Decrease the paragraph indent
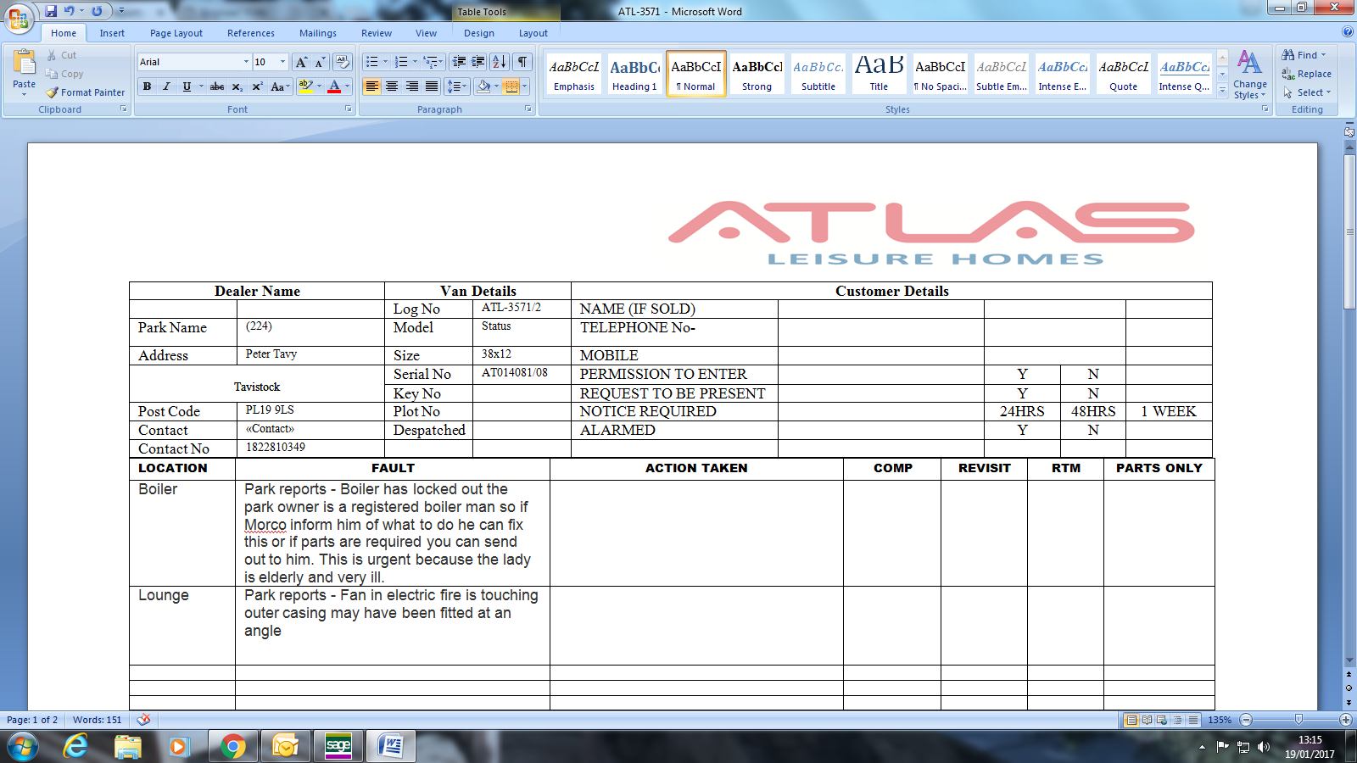Viewport: 1357px width, 763px height. click(459, 62)
